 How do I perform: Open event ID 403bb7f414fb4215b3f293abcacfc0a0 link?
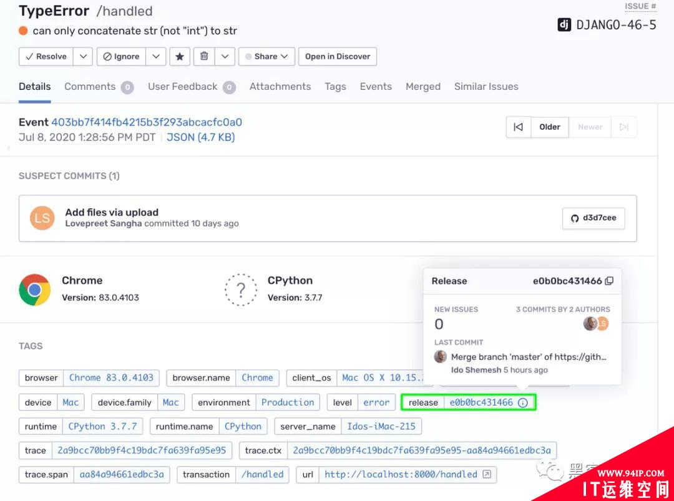(147, 122)
